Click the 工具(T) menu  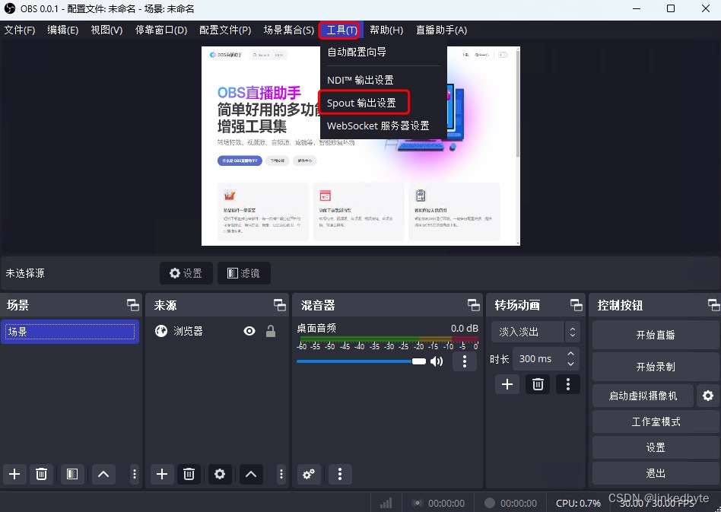pos(341,30)
